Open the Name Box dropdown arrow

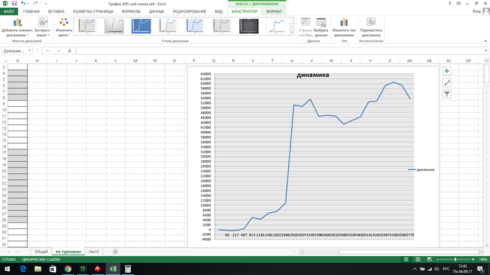[29, 51]
